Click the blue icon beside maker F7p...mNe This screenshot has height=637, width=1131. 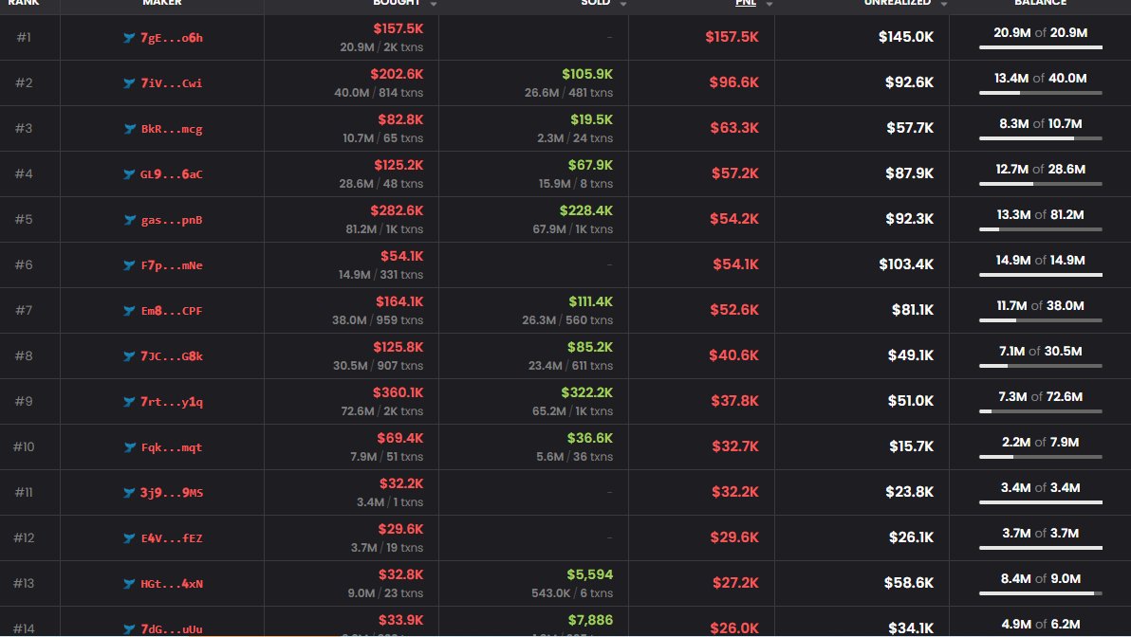point(130,265)
